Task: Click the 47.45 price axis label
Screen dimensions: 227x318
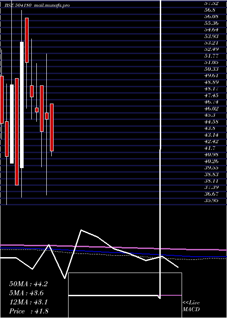Action: tap(212, 95)
